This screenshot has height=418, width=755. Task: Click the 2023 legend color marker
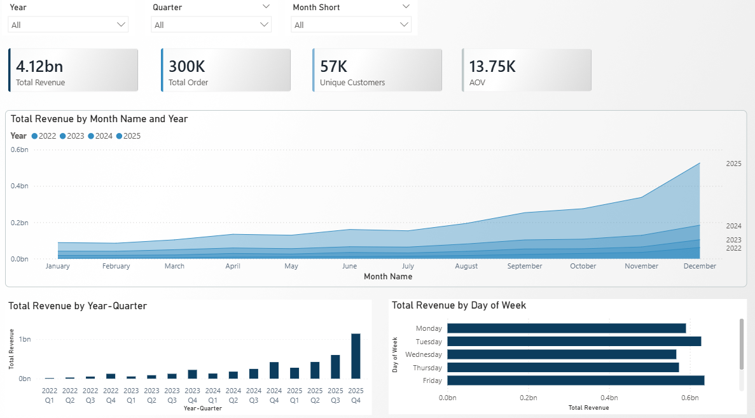point(62,136)
